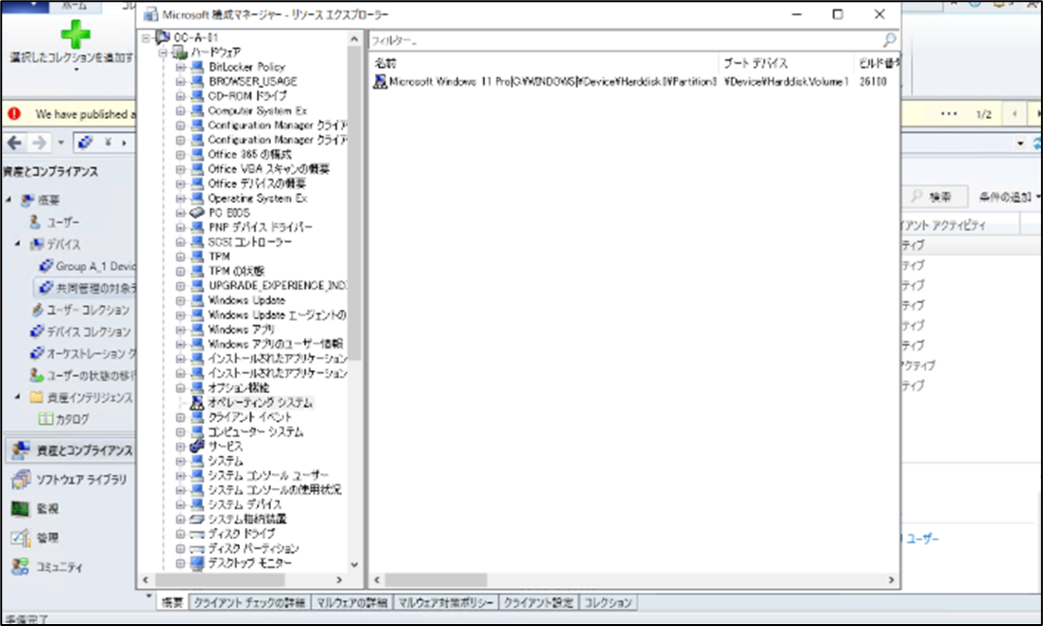Click the OC-A-01 root computer icon
Screen dimensions: 1043x626
(162, 37)
